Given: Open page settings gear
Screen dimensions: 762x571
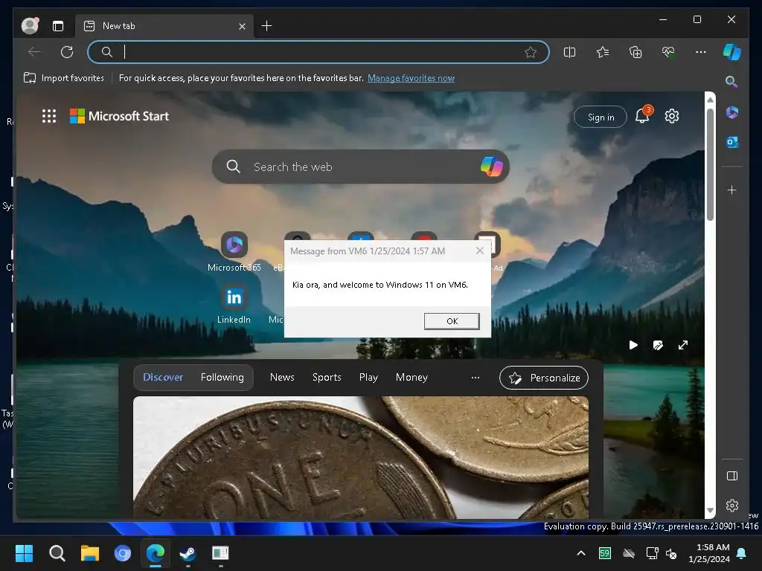Looking at the screenshot, I should [x=672, y=116].
